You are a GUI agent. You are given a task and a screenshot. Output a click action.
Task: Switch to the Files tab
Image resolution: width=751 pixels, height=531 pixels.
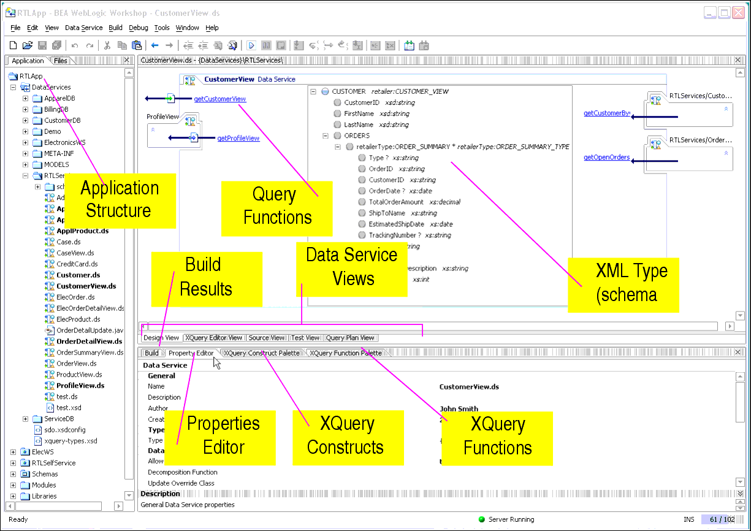tap(60, 61)
